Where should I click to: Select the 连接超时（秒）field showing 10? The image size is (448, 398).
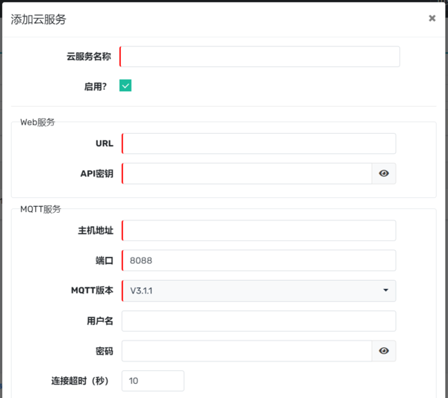(153, 381)
